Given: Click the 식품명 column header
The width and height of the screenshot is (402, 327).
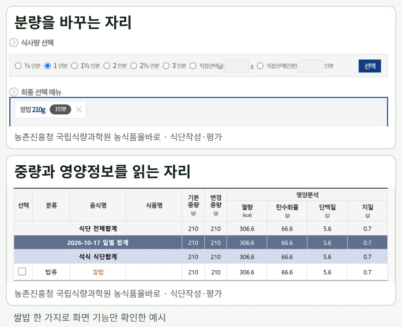Looking at the screenshot, I should pyautogui.click(x=154, y=205).
